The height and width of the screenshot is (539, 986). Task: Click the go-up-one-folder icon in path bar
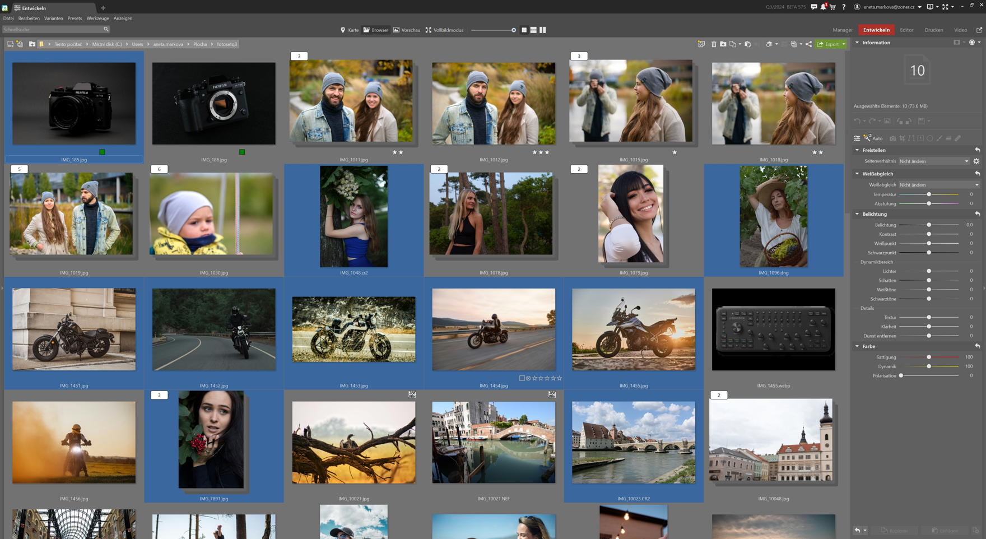[x=32, y=44]
